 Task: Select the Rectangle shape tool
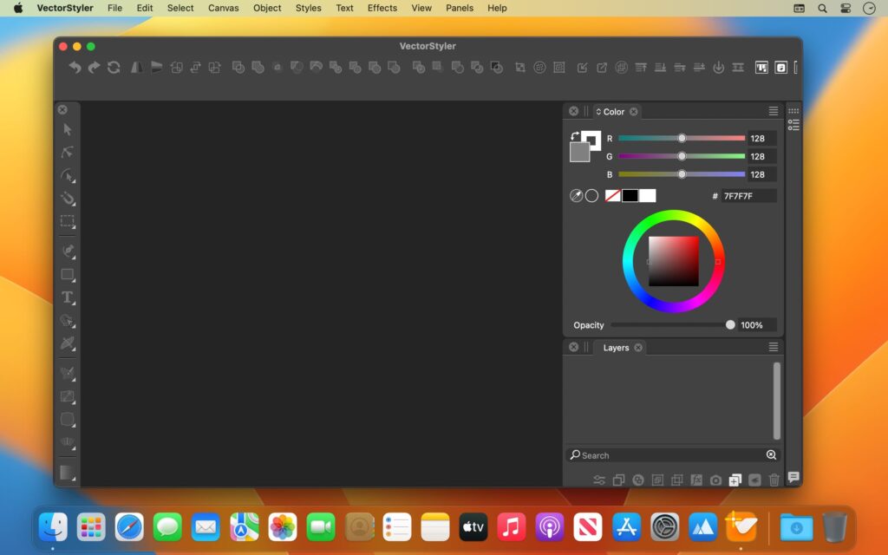67,276
